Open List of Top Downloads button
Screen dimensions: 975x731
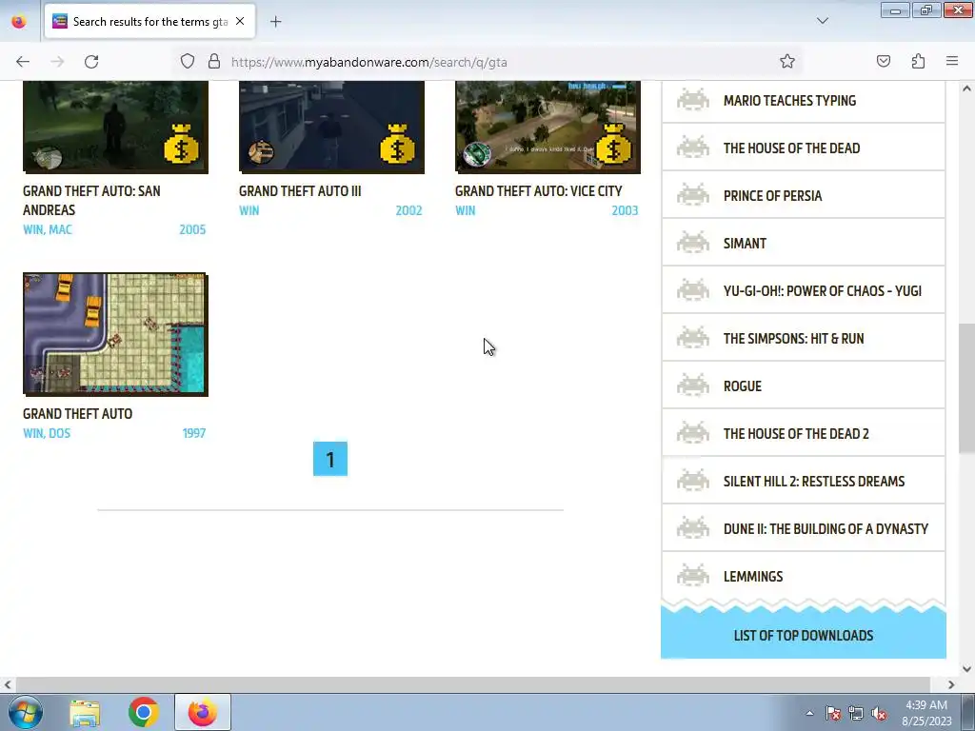(804, 635)
